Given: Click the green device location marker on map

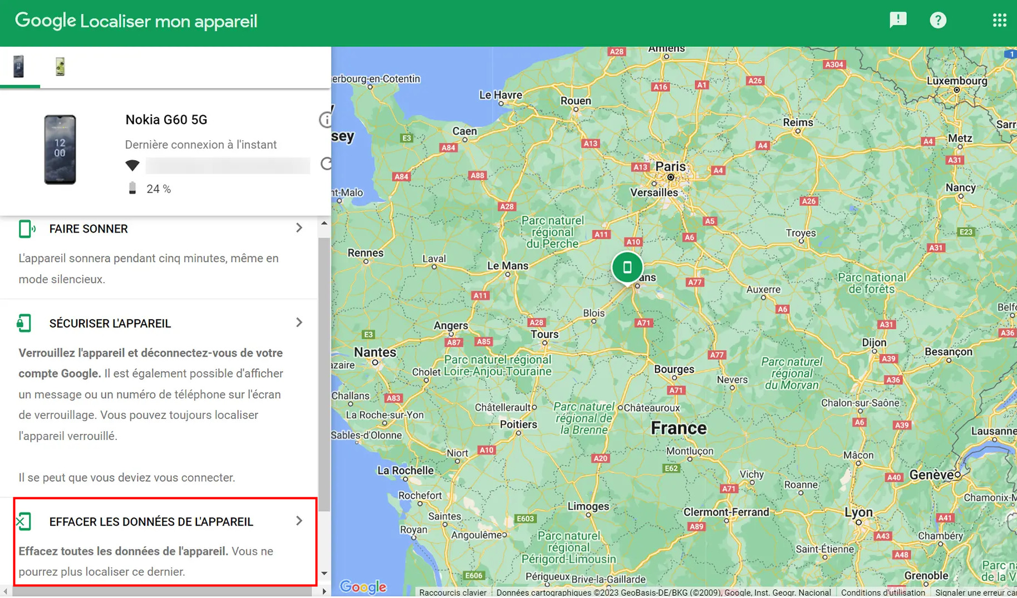Looking at the screenshot, I should point(627,268).
